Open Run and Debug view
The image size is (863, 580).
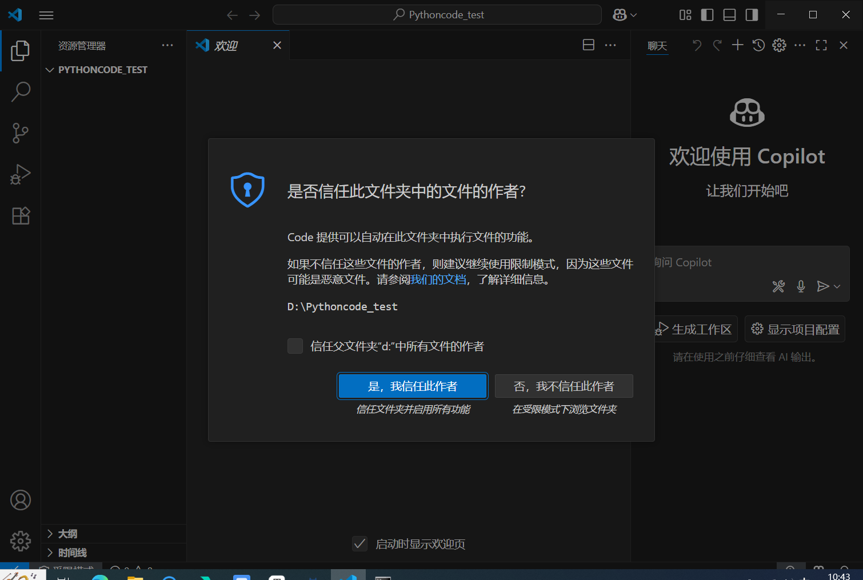pyautogui.click(x=21, y=174)
